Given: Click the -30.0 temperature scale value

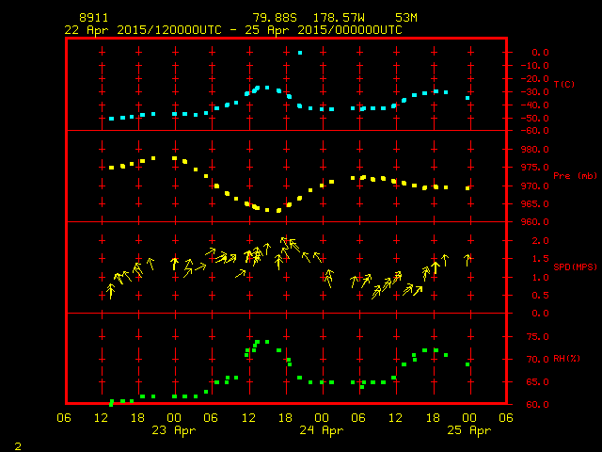Looking at the screenshot, I should coord(535,92).
